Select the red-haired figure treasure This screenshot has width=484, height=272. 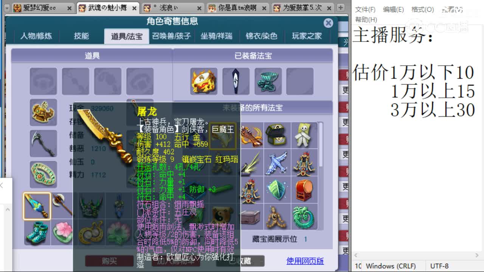pos(250,190)
